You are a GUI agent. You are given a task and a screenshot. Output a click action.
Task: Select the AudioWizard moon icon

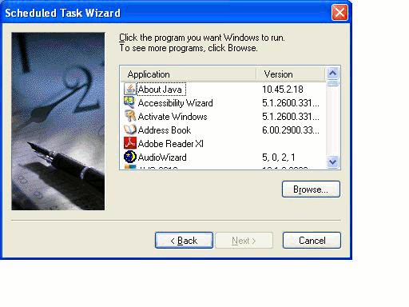point(130,157)
